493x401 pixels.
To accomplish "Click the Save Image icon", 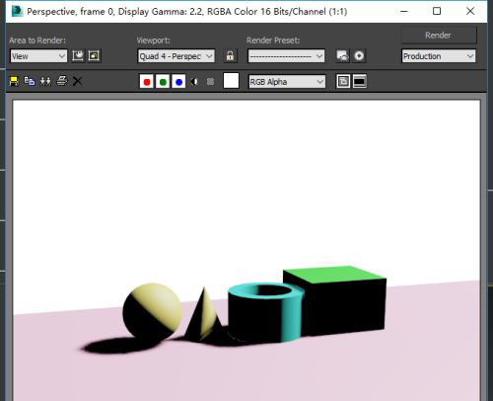I will 14,81.
